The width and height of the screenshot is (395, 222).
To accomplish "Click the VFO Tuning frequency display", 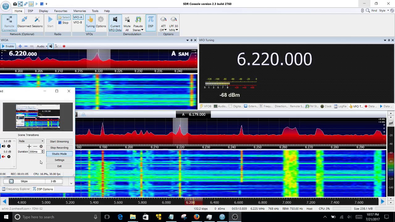I will [274, 59].
